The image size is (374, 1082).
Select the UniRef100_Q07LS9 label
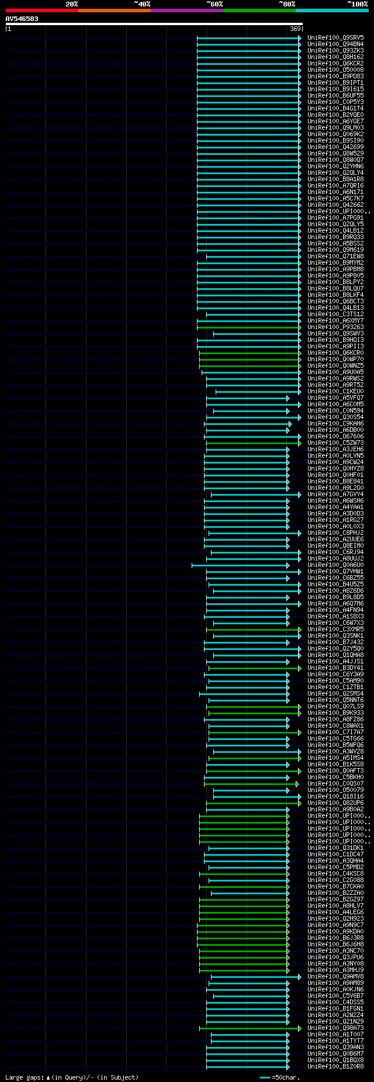tap(335, 706)
